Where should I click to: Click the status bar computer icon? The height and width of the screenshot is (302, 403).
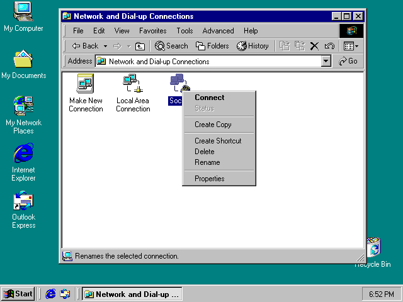point(67,256)
